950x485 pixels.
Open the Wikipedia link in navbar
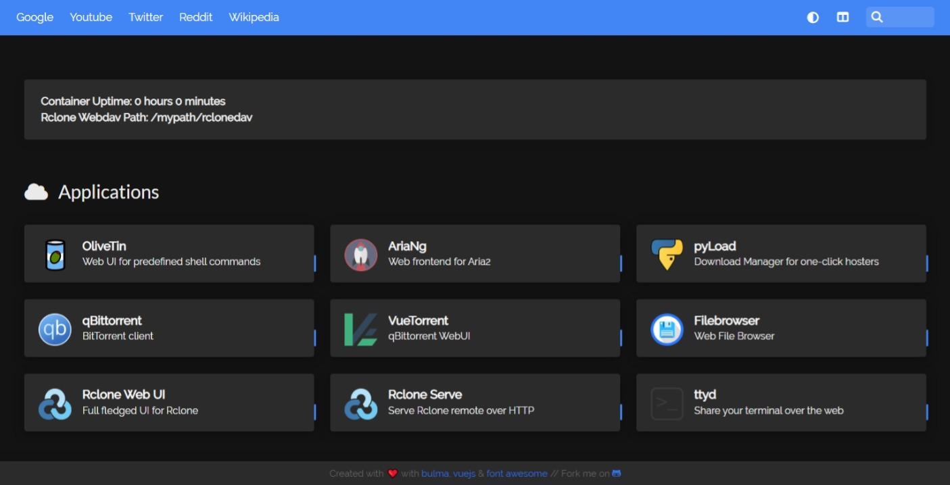(254, 17)
